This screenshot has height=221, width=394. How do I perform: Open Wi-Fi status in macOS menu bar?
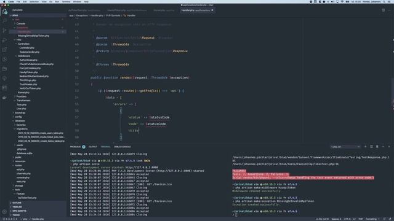pyautogui.click(x=342, y=1)
